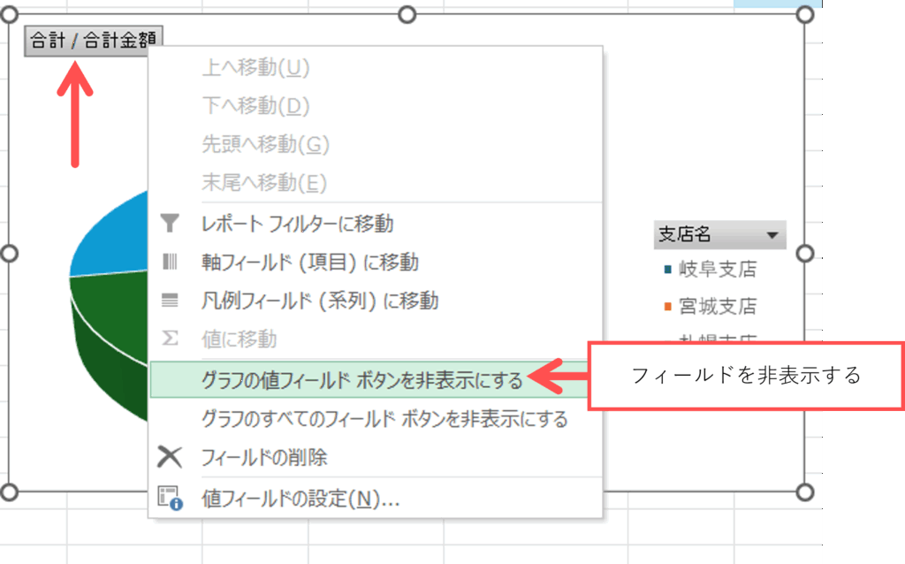Open 値フィールドの設定(N)... dialog

pyautogui.click(x=300, y=499)
